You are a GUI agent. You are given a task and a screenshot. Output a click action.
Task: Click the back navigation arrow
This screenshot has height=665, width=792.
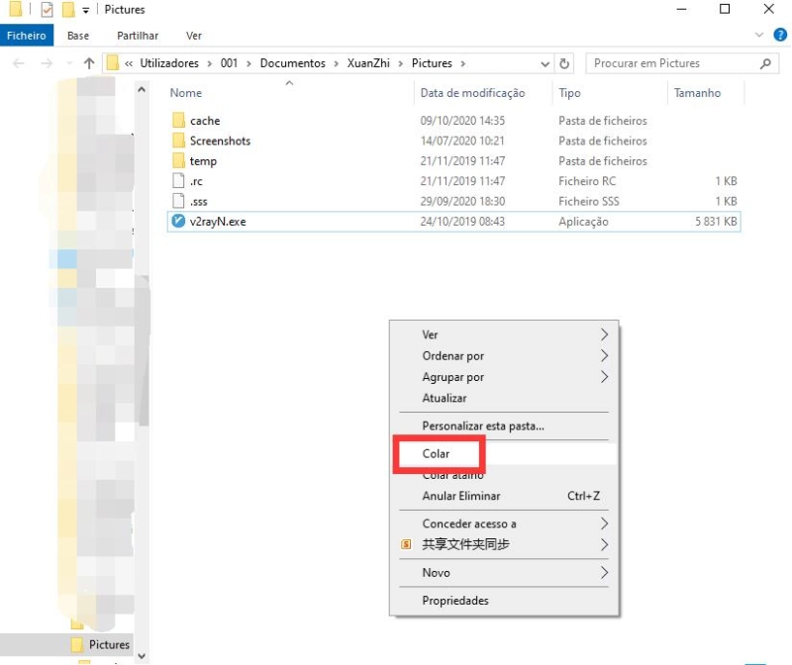point(18,62)
